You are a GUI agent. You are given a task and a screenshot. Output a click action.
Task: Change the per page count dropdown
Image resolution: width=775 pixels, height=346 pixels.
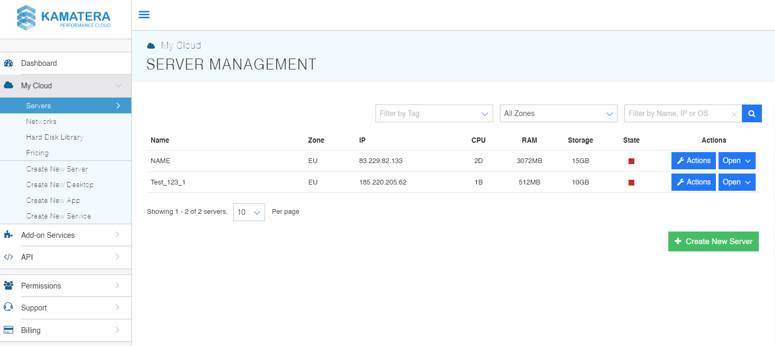pyautogui.click(x=249, y=212)
